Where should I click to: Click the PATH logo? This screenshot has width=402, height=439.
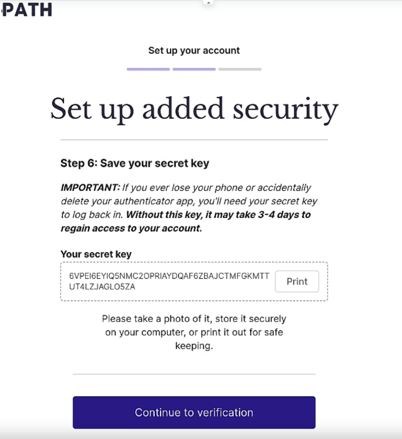[27, 10]
